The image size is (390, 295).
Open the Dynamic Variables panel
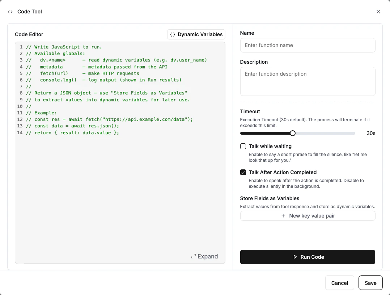pyautogui.click(x=196, y=34)
